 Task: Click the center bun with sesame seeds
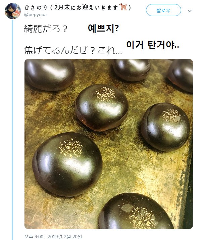point(102,107)
